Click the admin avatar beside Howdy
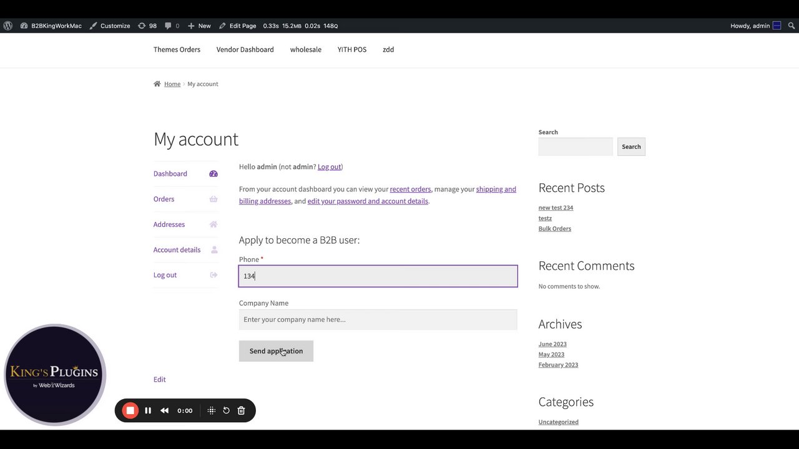 point(777,26)
